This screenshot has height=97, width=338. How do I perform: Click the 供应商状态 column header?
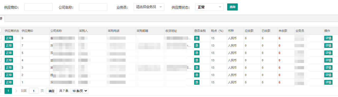pos(12,31)
